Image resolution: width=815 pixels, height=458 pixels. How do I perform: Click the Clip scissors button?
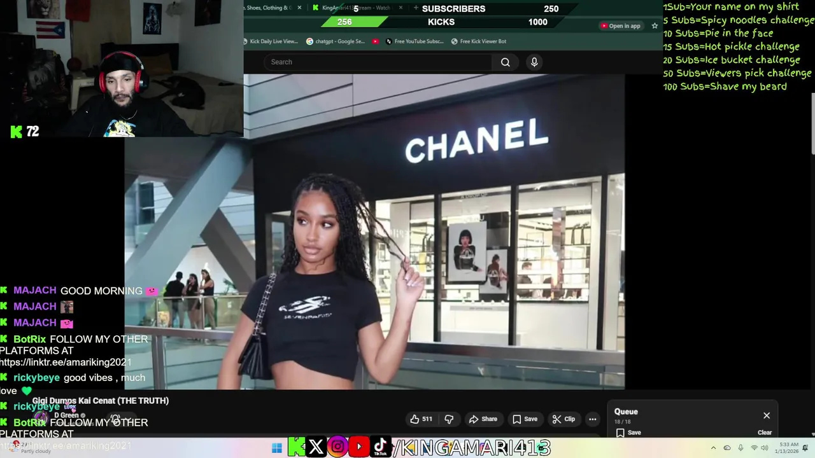[x=563, y=419]
